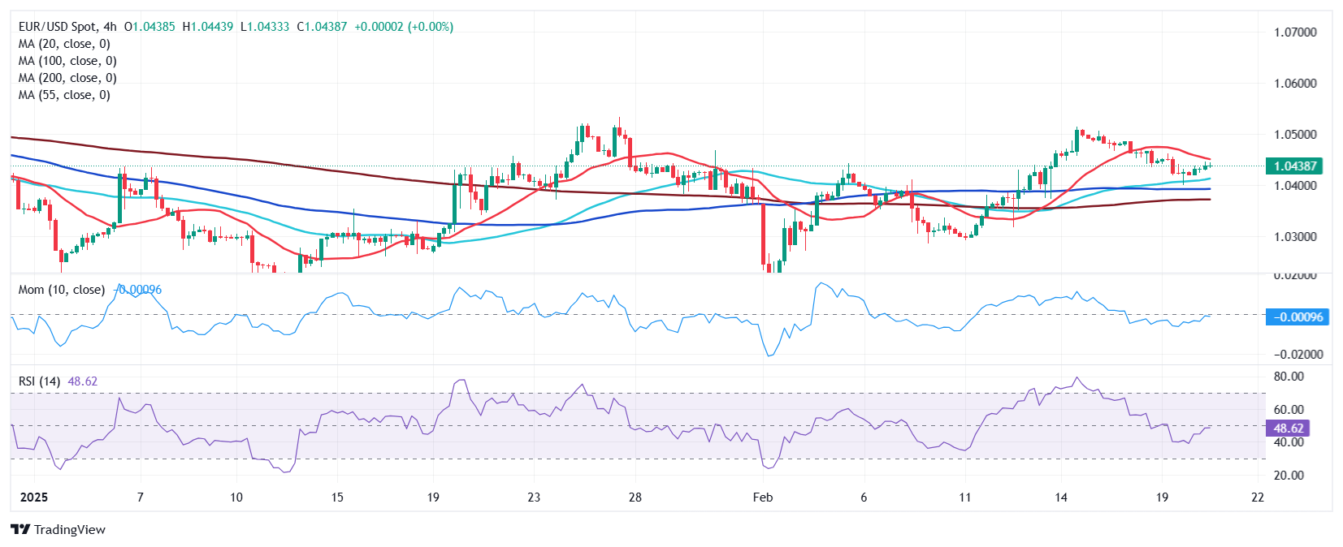Click the 2025 label on the date axis
The width and height of the screenshot is (1343, 547).
pos(33,497)
